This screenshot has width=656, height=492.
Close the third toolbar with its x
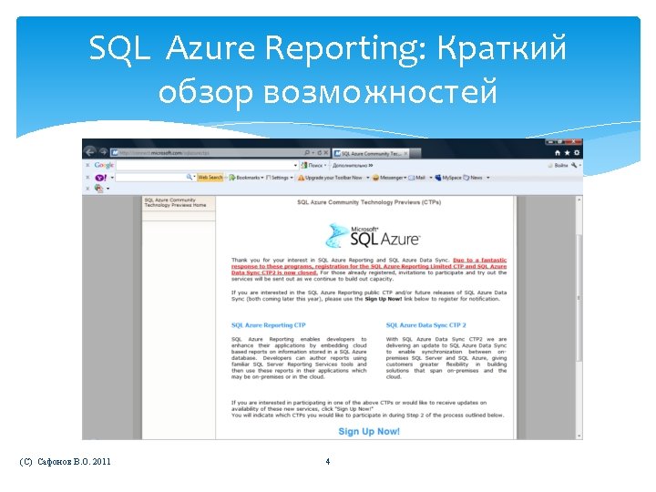[87, 189]
